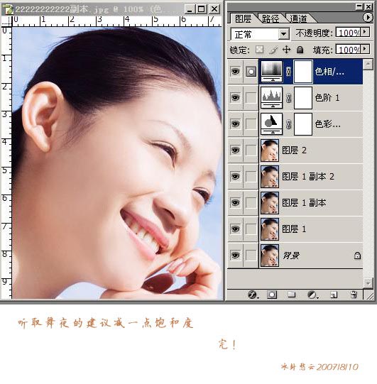This screenshot has height=384, width=377.
Task: Select the 图层 1 layer name
Action: [294, 229]
